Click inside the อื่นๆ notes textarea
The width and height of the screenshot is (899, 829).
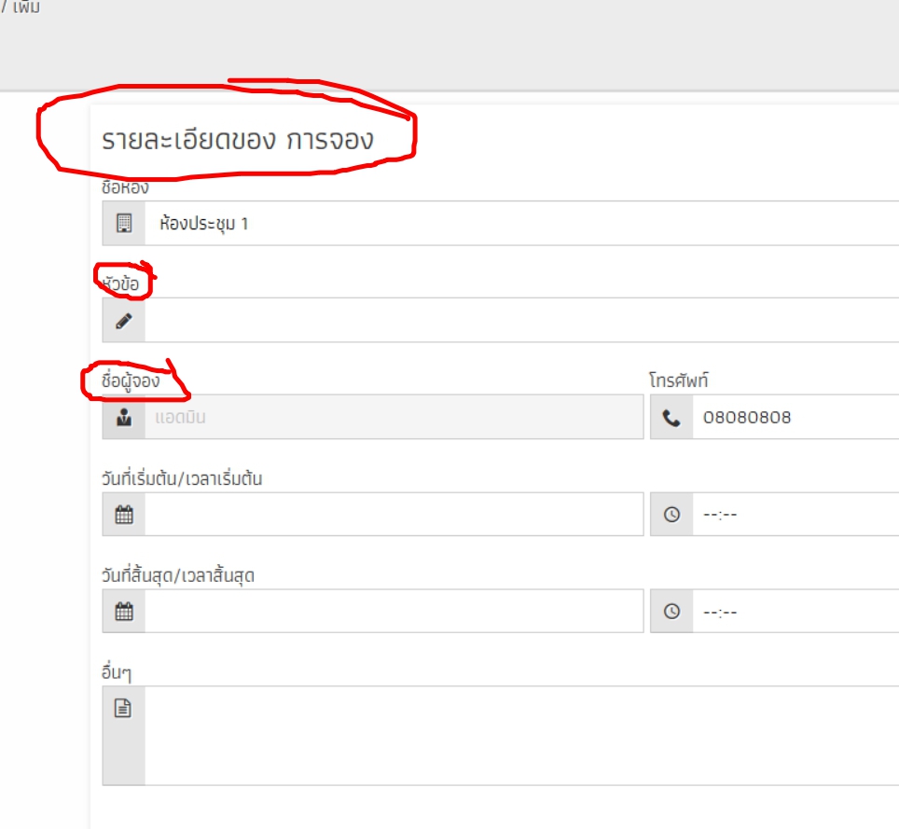coord(521,736)
